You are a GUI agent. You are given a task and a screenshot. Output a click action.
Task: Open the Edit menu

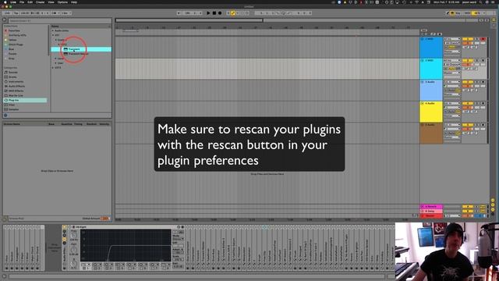[30, 2]
